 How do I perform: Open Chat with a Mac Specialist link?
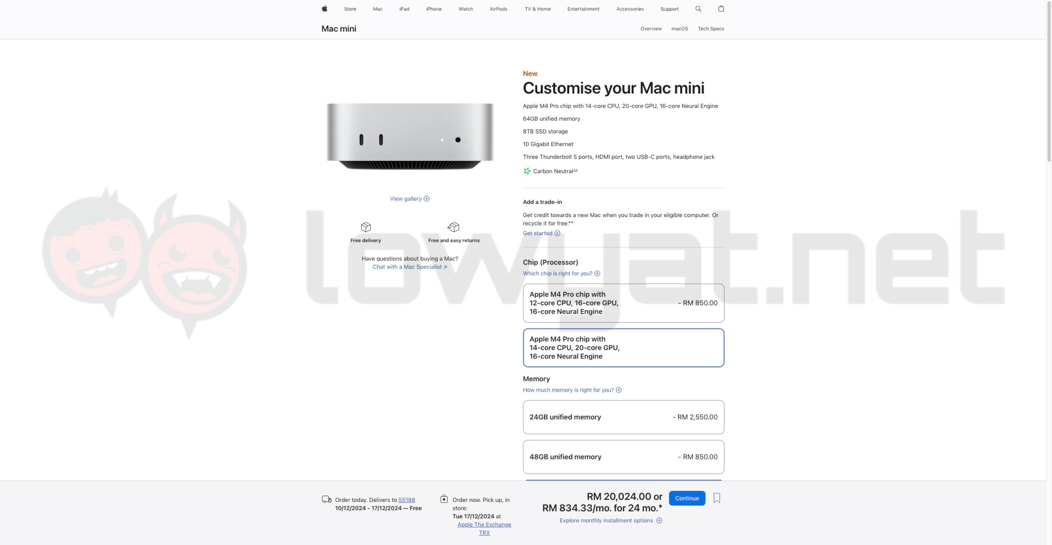410,267
